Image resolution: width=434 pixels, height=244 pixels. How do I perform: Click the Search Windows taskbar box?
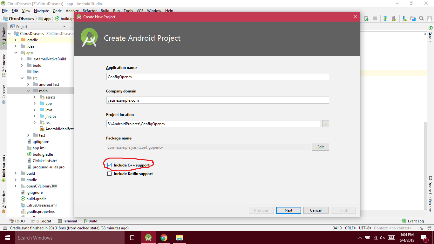[x=69, y=238]
